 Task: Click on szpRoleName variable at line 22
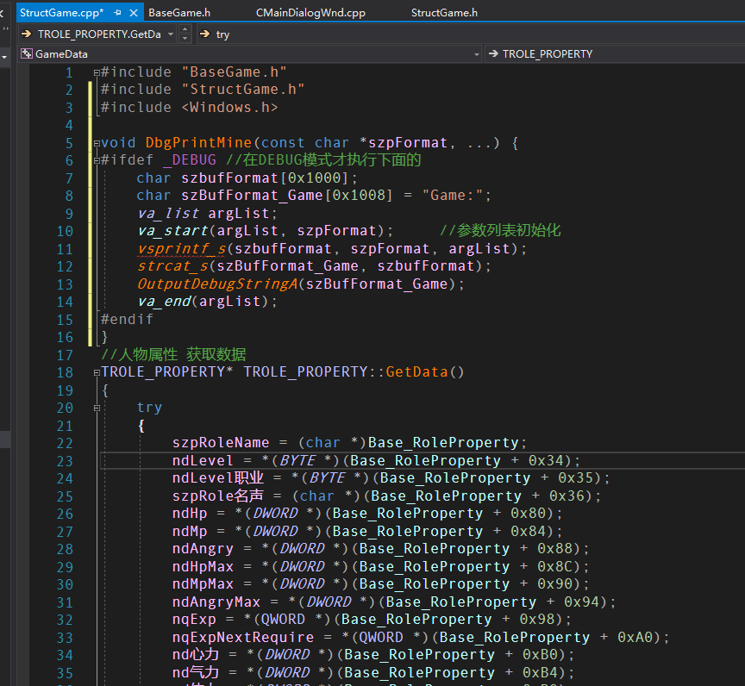point(221,442)
